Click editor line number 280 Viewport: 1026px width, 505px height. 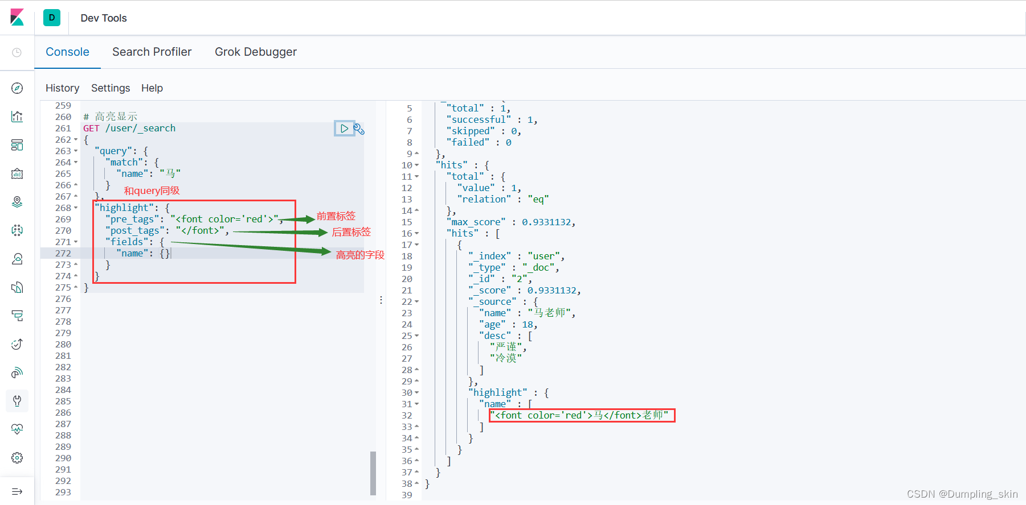pyautogui.click(x=63, y=345)
